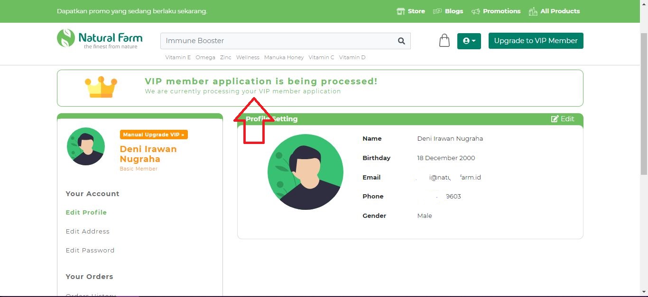Click Upgrade to VIP Member button
The height and width of the screenshot is (297, 648).
[536, 41]
